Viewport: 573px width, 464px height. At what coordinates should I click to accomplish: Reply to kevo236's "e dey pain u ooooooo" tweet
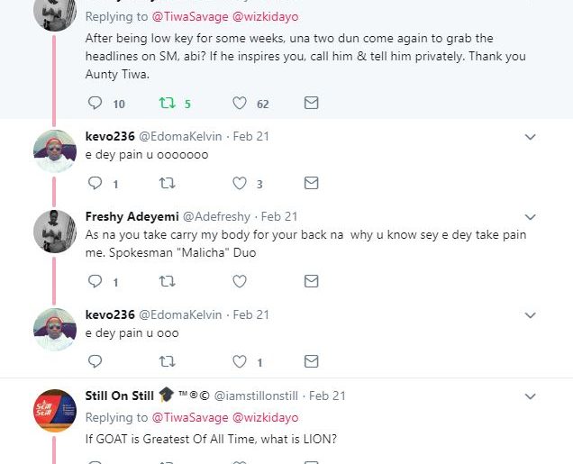click(95, 183)
